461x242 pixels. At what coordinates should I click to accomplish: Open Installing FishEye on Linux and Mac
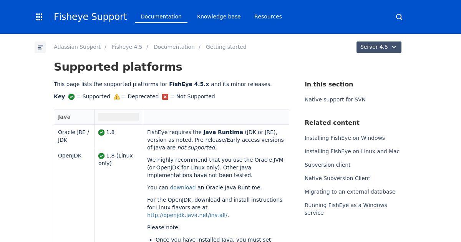coord(352,151)
